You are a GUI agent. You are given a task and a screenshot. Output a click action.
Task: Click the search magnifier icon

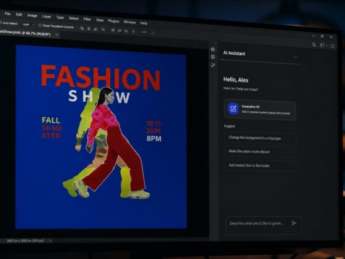(314, 45)
